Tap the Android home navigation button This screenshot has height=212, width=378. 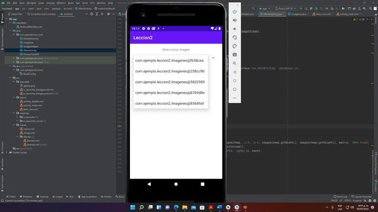point(176,184)
